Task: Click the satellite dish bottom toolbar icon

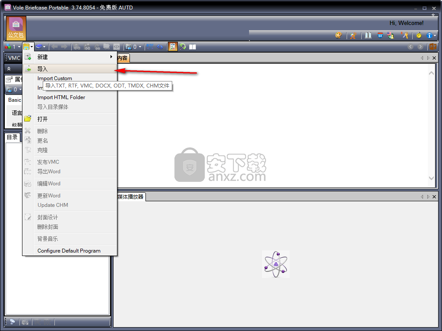Action: [x=12, y=322]
